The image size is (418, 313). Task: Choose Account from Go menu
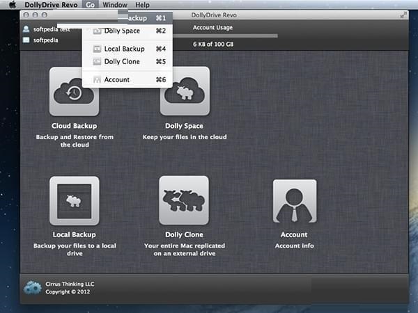[x=127, y=79]
